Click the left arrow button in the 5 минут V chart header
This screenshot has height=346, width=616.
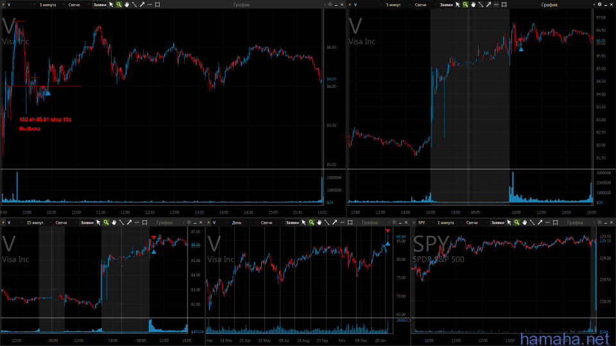(594, 4)
